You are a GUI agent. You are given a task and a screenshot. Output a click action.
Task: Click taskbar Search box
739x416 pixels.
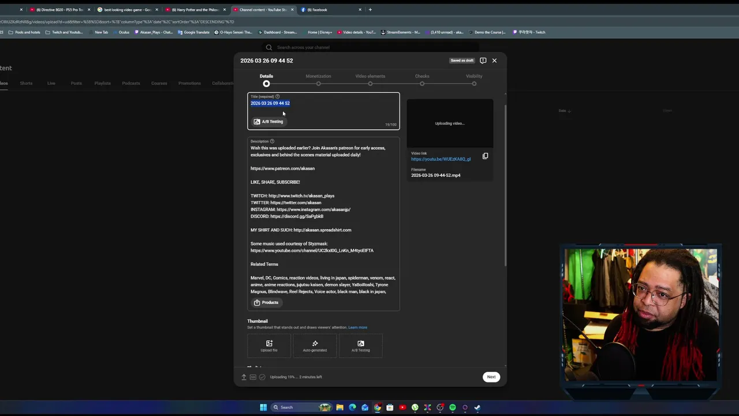[301, 407]
